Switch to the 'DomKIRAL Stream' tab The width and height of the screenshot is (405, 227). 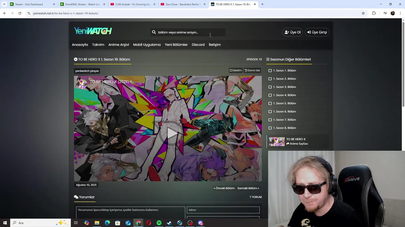click(x=83, y=4)
